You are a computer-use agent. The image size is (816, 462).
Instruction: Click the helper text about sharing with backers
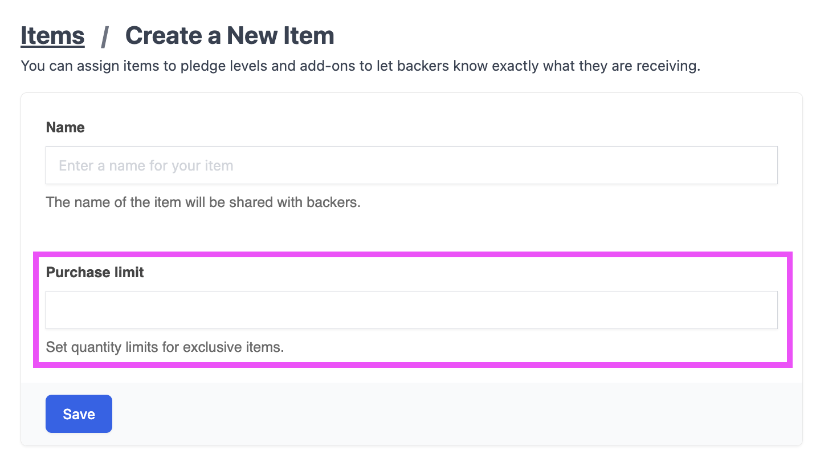(203, 202)
